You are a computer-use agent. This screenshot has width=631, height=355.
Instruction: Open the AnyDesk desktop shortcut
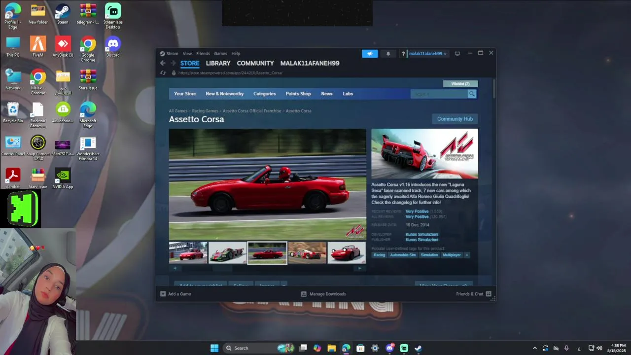click(x=63, y=47)
